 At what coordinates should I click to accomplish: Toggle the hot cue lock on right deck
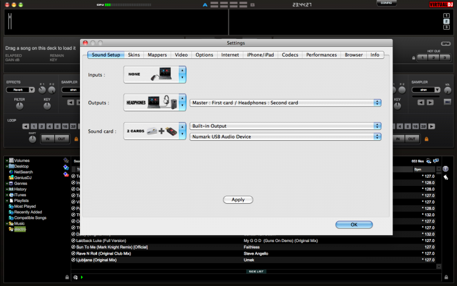tap(414, 58)
